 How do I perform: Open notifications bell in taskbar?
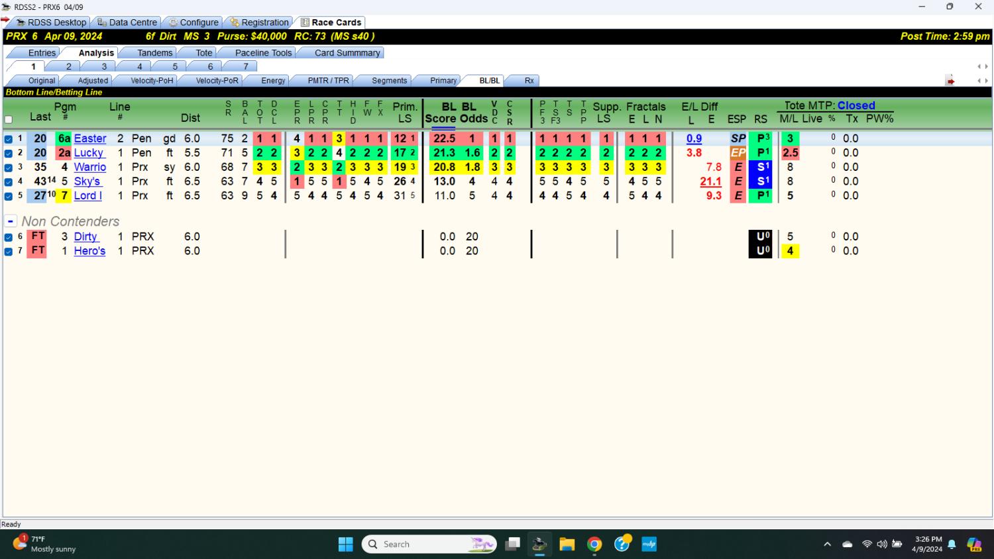(x=952, y=544)
